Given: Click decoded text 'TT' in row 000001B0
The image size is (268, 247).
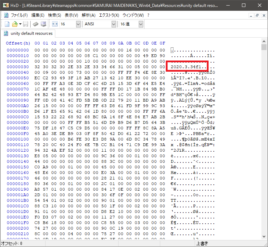Looking at the screenshot, I should (173, 200).
